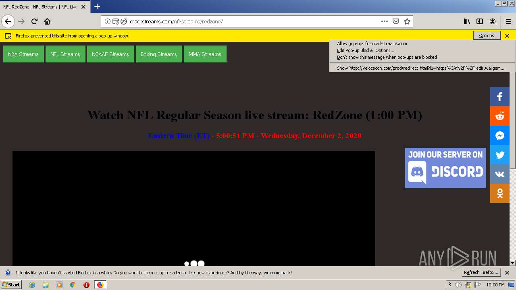
Task: Launch Internet Explorer from the taskbar
Action: [x=32, y=285]
